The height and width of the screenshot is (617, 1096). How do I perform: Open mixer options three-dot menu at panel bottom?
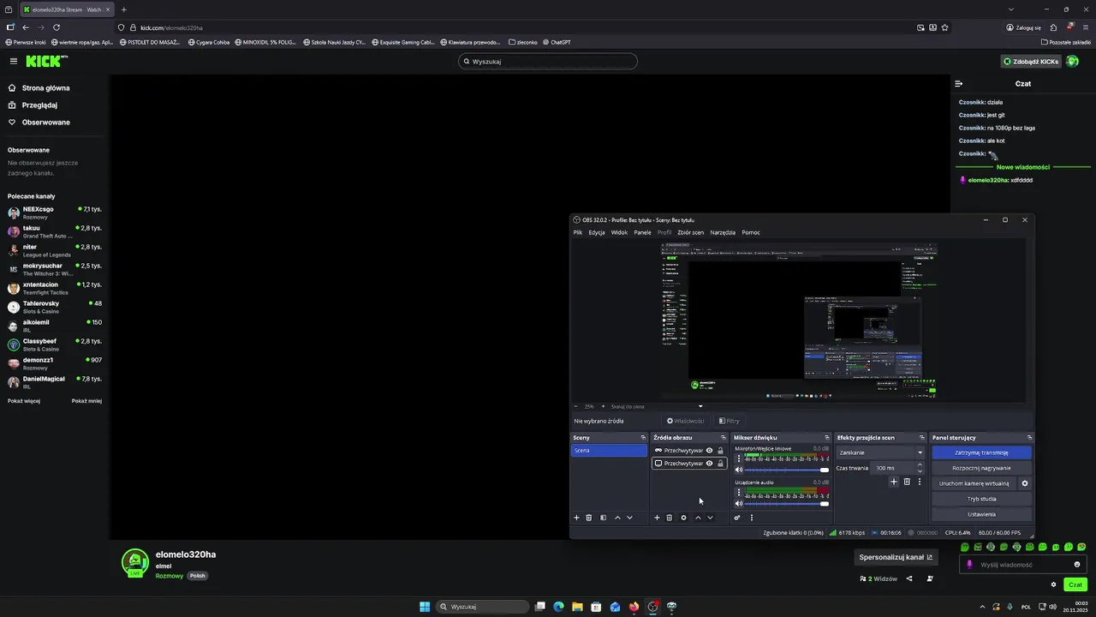(752, 518)
